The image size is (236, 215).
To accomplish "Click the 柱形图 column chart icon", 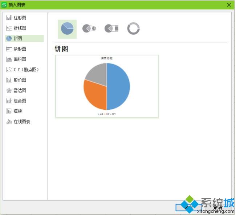I will point(9,18).
